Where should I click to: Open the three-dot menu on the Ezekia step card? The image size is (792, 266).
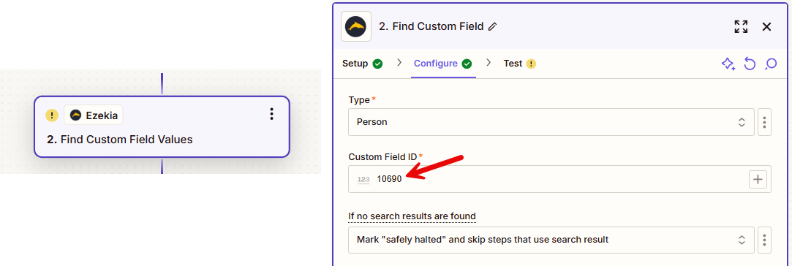[272, 114]
